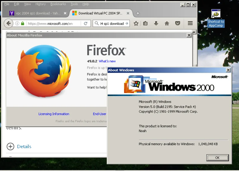This screenshot has width=239, height=171.
Task: Open the Tools menu
Action: click(x=74, y=4)
